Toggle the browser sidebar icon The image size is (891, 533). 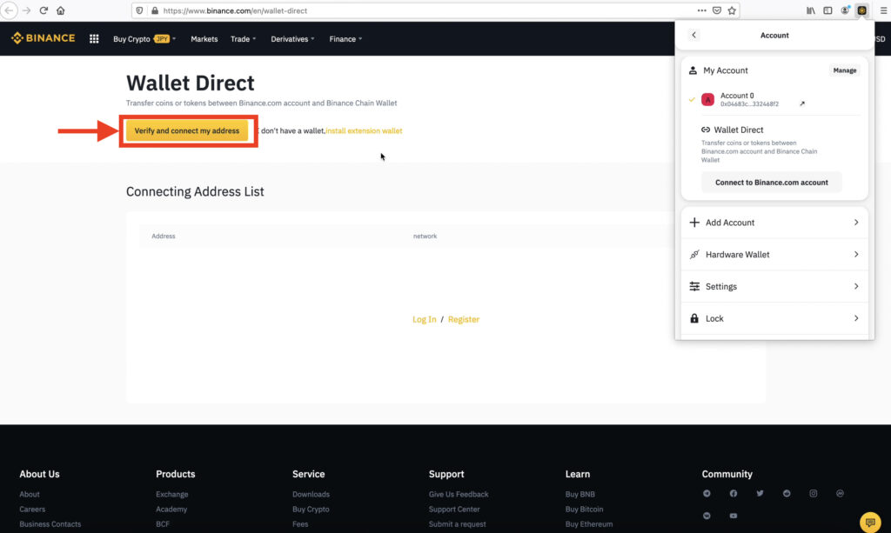coord(828,10)
